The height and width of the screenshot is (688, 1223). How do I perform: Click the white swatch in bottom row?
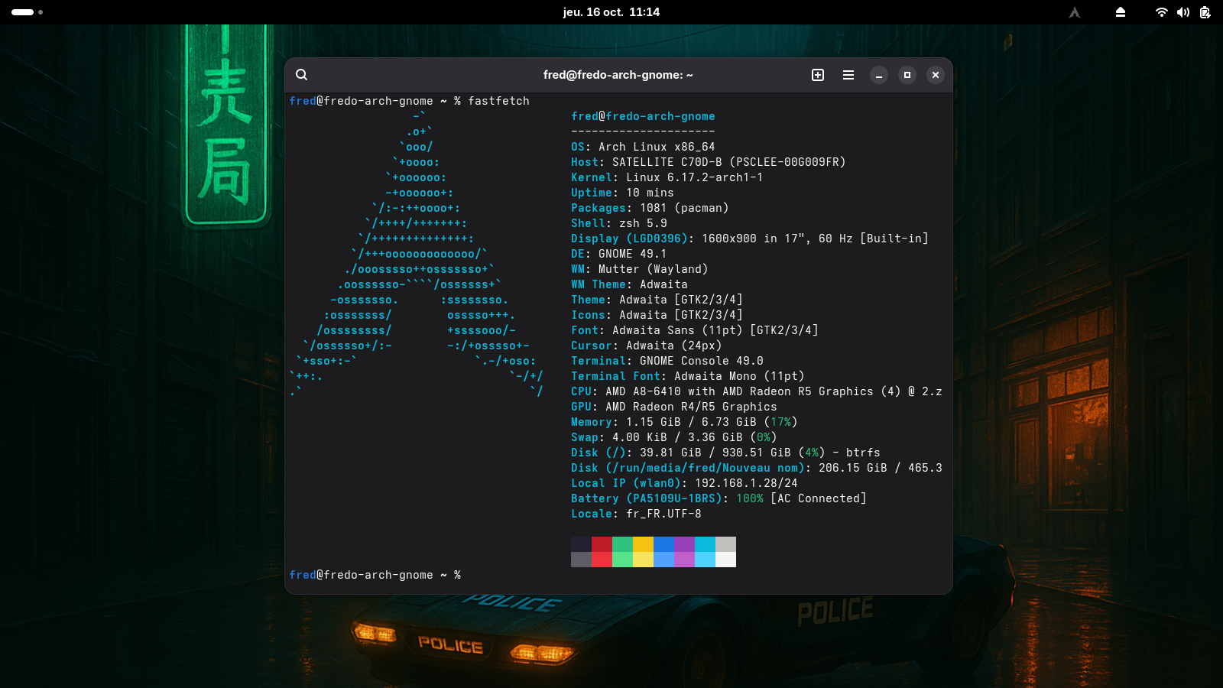click(725, 560)
